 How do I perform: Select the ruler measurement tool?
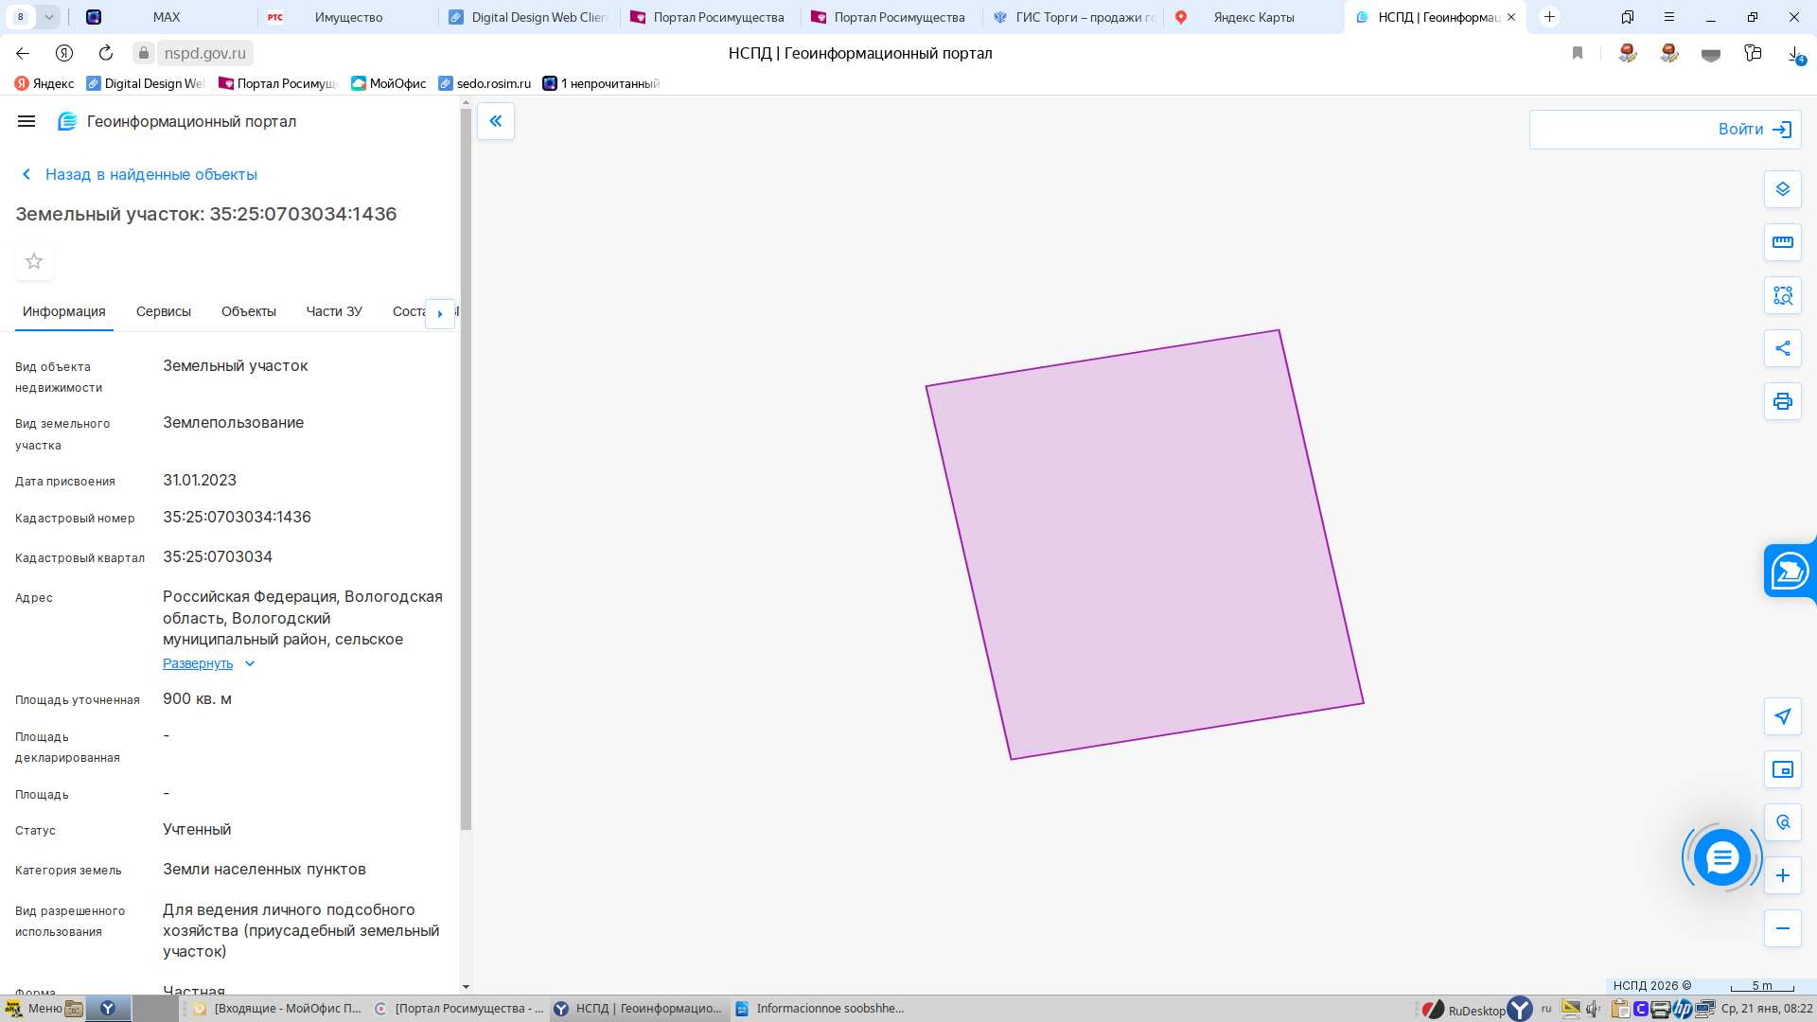1782,242
